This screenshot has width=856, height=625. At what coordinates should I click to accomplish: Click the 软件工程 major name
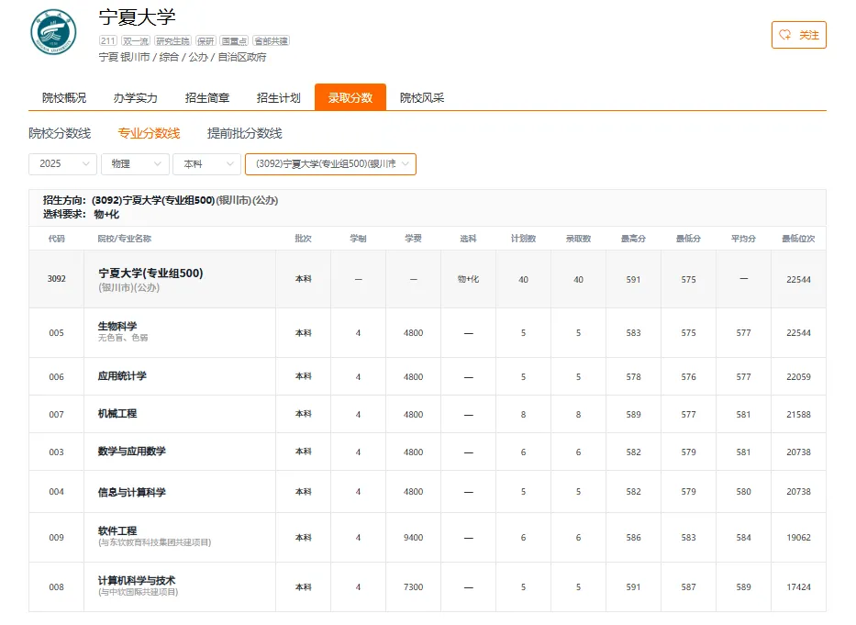pos(117,530)
